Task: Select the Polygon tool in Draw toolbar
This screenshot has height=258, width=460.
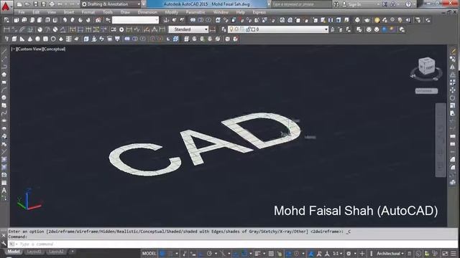Action: [x=4, y=75]
